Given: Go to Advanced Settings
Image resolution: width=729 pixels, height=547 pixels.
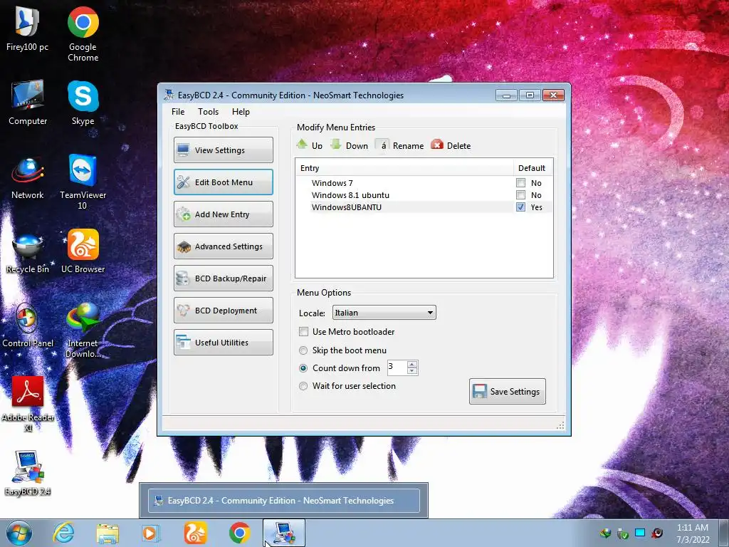Looking at the screenshot, I should 223,246.
